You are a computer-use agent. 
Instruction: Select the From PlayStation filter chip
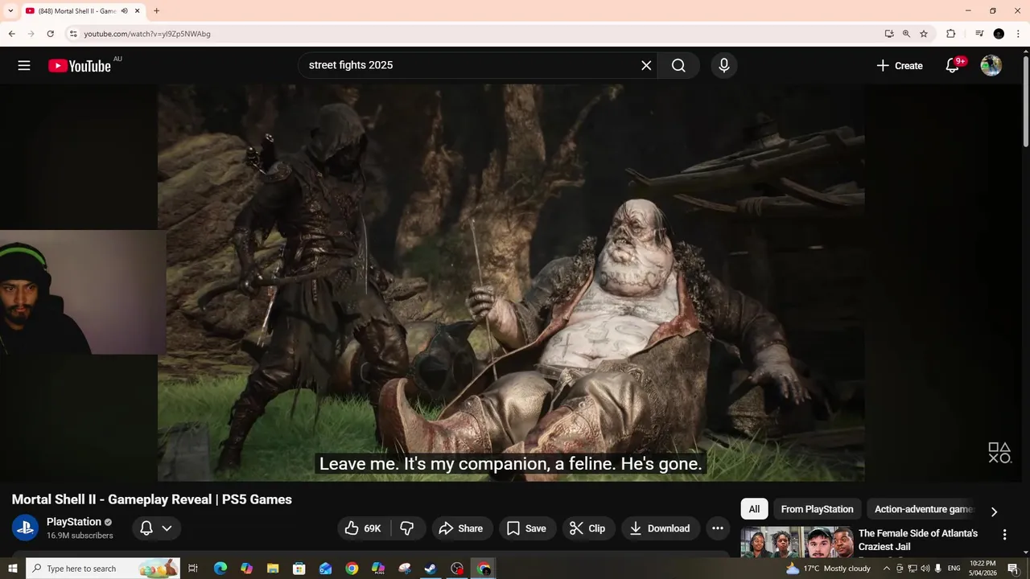click(x=817, y=509)
